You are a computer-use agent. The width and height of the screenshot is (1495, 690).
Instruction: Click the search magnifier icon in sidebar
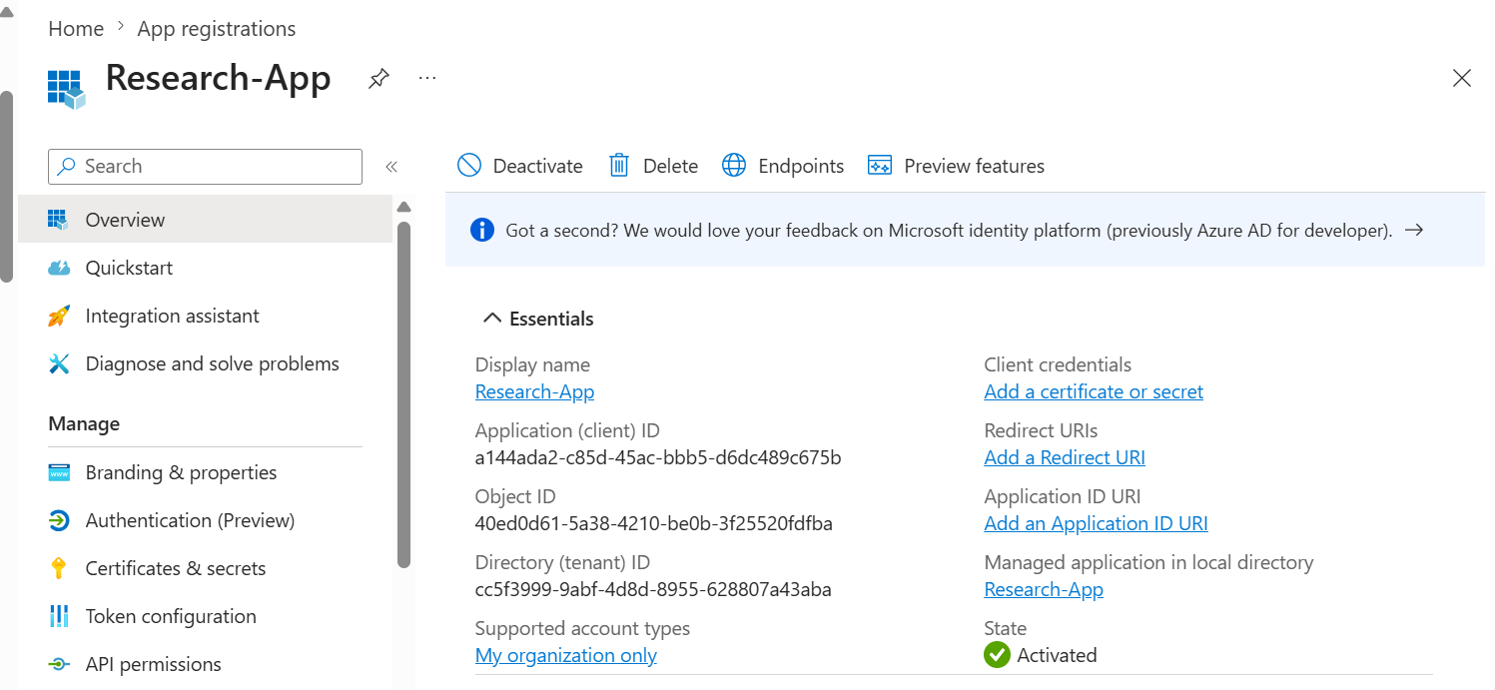(x=67, y=167)
